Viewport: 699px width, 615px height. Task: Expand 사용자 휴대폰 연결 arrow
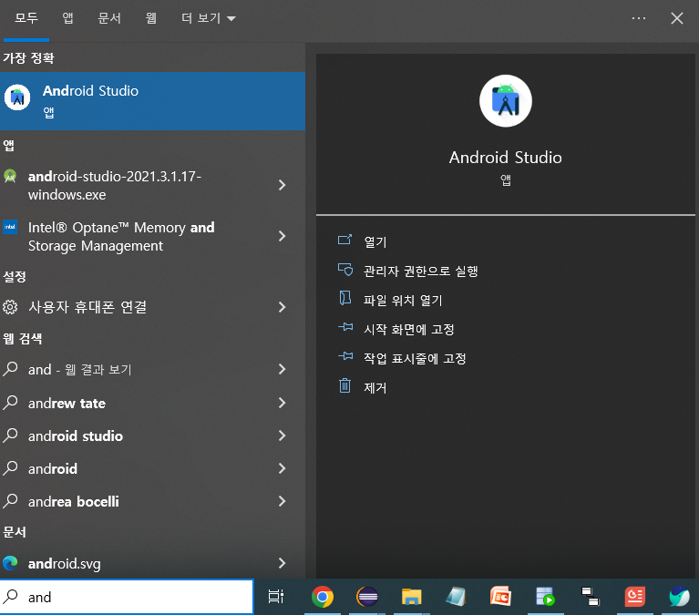(282, 307)
